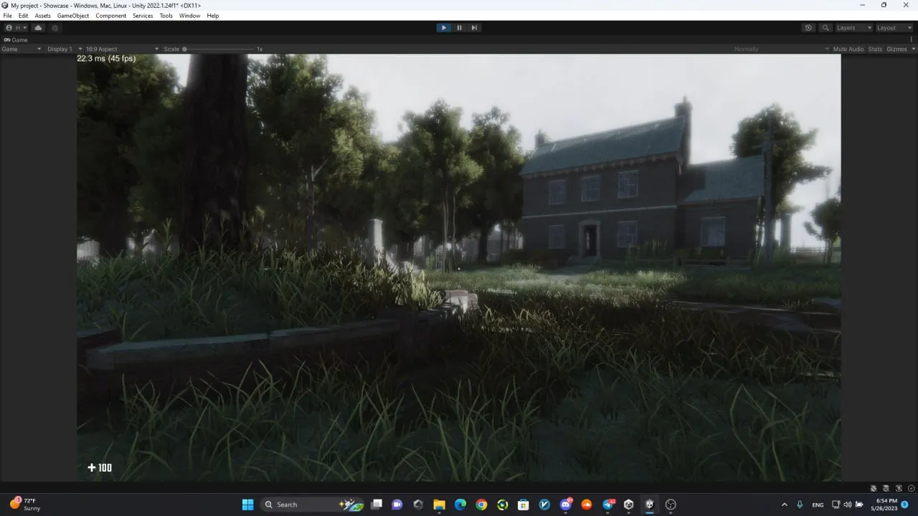Pause the running game
The image size is (918, 516).
[x=459, y=28]
